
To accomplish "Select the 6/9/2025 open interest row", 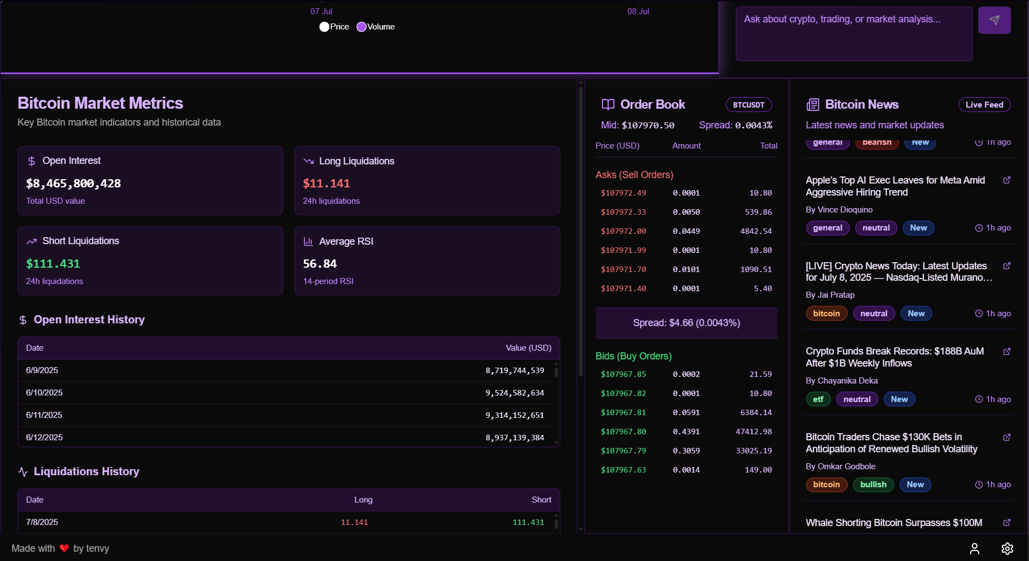I will click(x=285, y=370).
